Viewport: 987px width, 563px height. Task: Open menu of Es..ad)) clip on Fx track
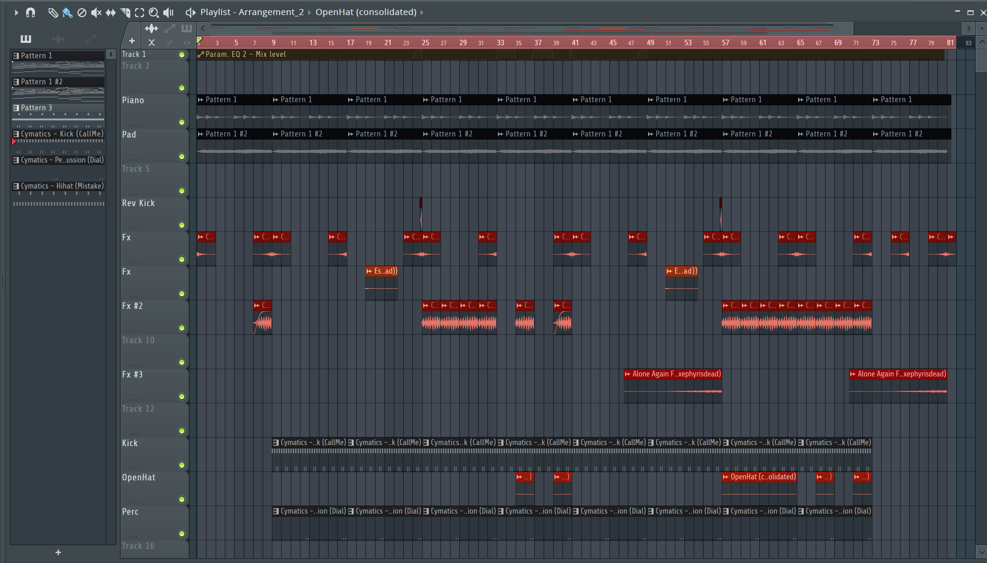[369, 271]
